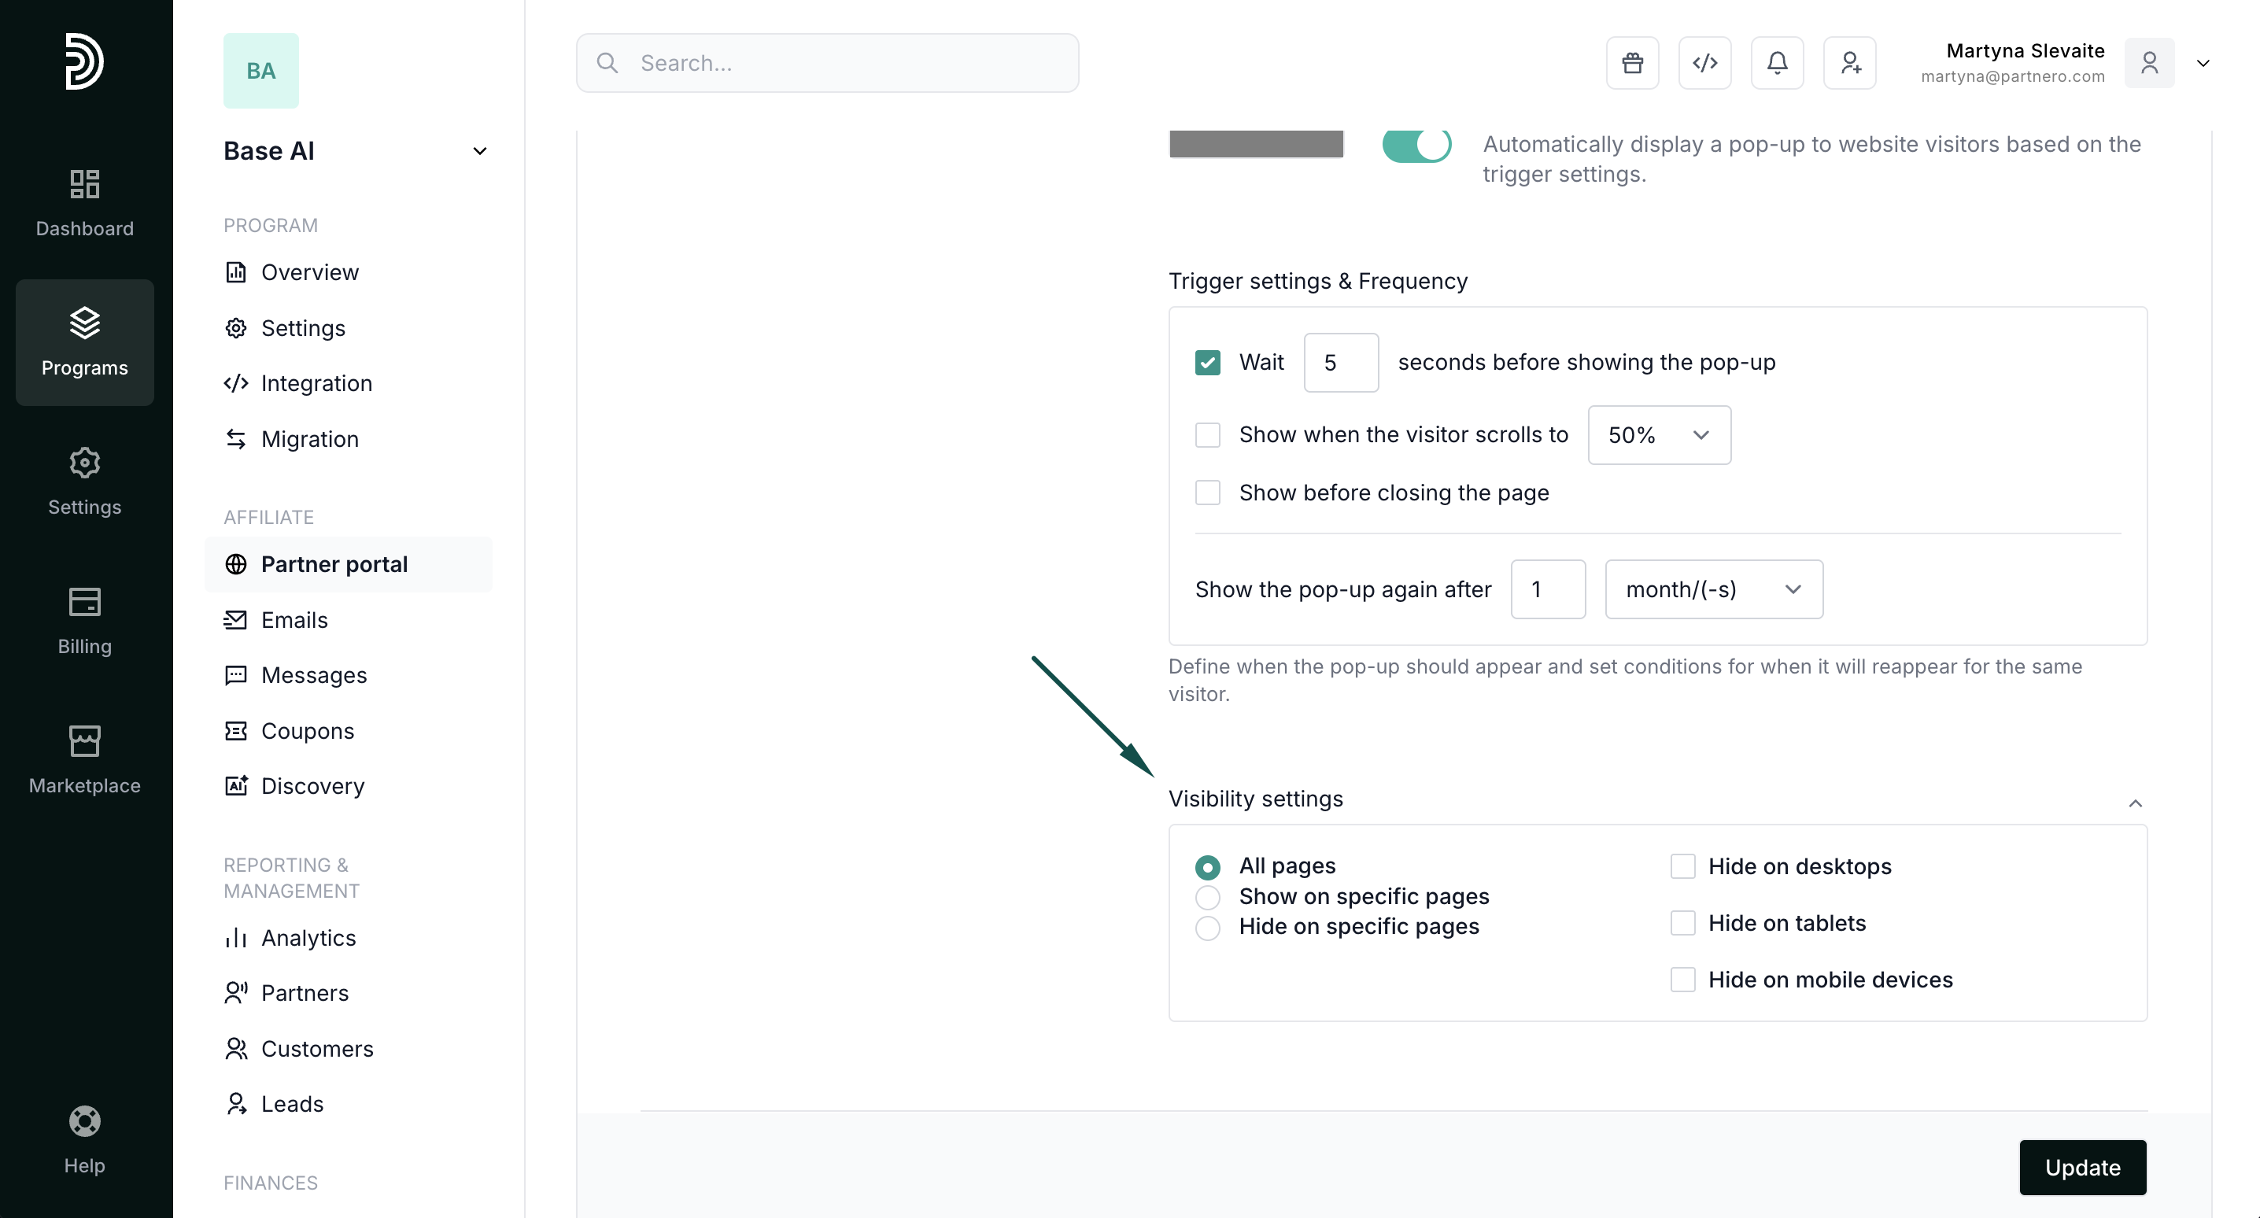The width and height of the screenshot is (2260, 1218).
Task: Open Billing in the left sidebar
Action: (84, 620)
